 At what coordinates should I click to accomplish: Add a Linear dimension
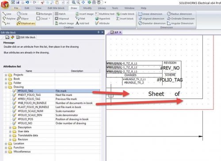[150, 14]
